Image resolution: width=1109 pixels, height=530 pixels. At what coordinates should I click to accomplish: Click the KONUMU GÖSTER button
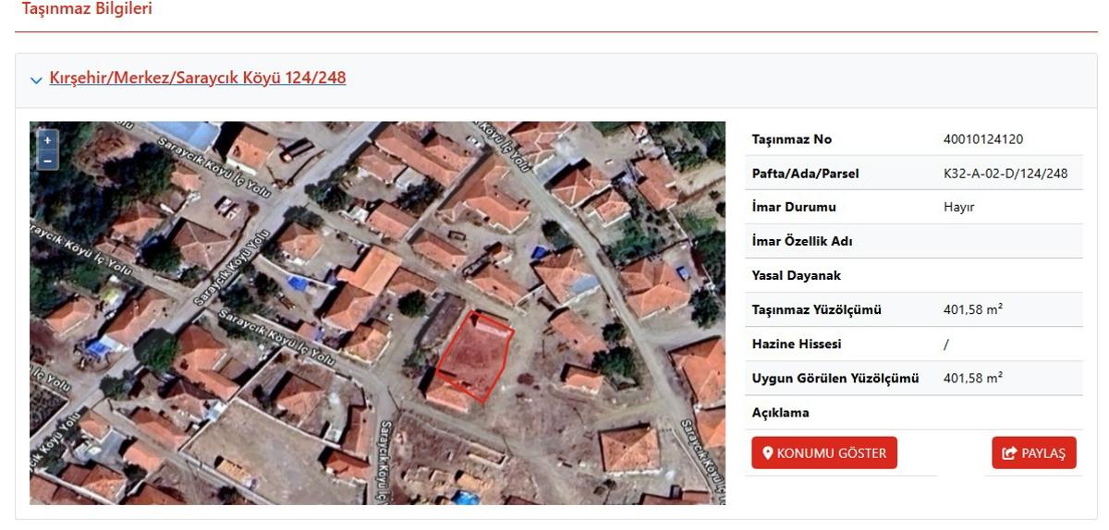pos(824,452)
